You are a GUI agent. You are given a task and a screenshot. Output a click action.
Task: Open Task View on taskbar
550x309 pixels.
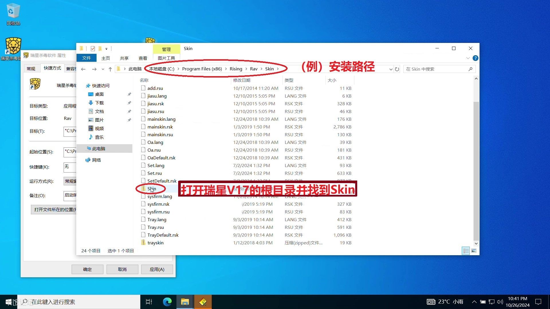pos(149,302)
